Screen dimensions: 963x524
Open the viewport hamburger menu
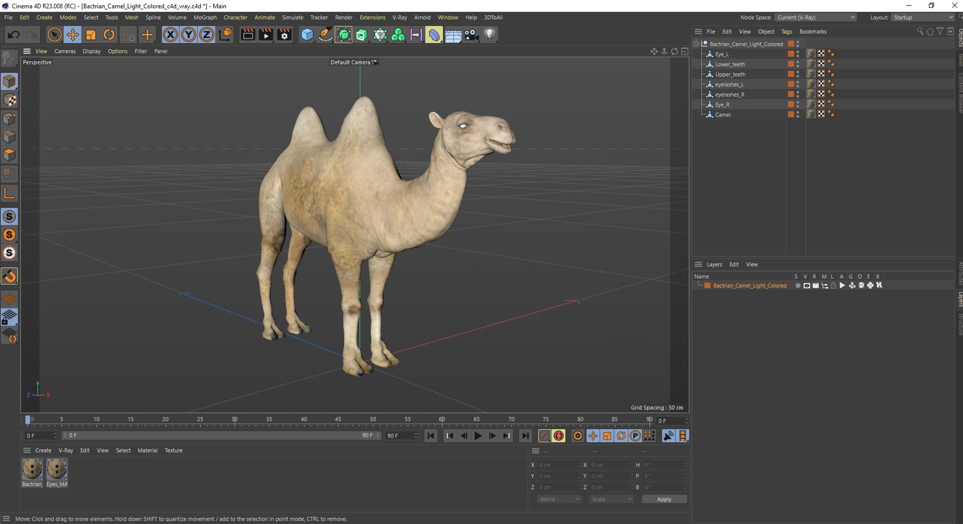coord(27,51)
